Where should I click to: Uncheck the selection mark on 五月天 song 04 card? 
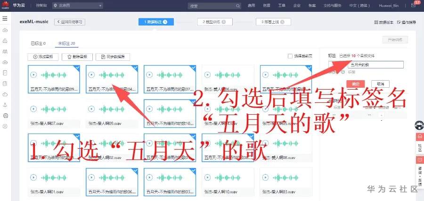click(x=135, y=68)
